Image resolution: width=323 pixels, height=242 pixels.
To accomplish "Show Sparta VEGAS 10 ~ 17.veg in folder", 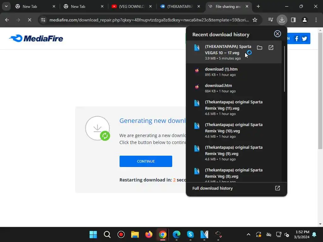I will [x=260, y=48].
